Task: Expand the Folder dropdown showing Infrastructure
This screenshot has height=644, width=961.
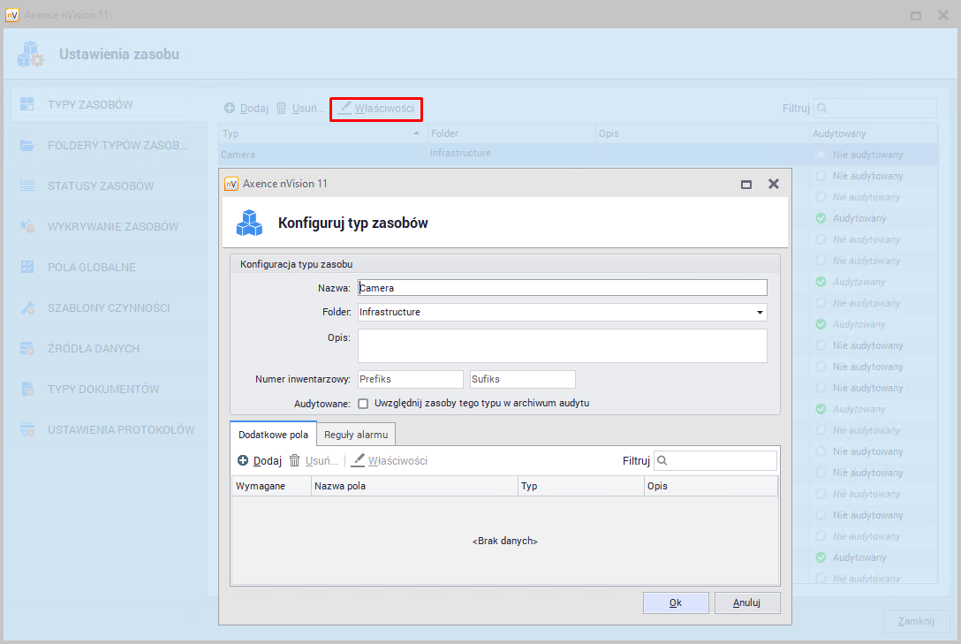Action: coord(760,313)
